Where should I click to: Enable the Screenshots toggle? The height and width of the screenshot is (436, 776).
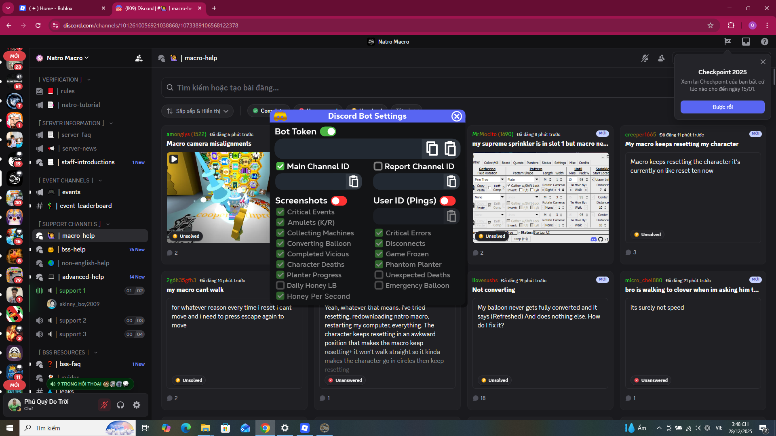(x=339, y=201)
